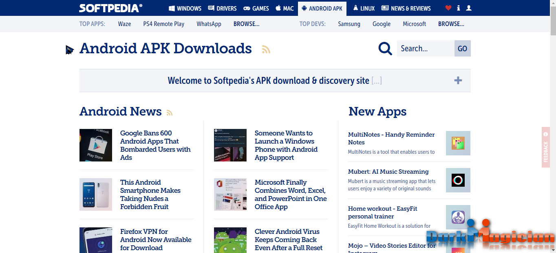
Task: Open Google Bans 600 Android Apps article
Action: click(x=155, y=145)
